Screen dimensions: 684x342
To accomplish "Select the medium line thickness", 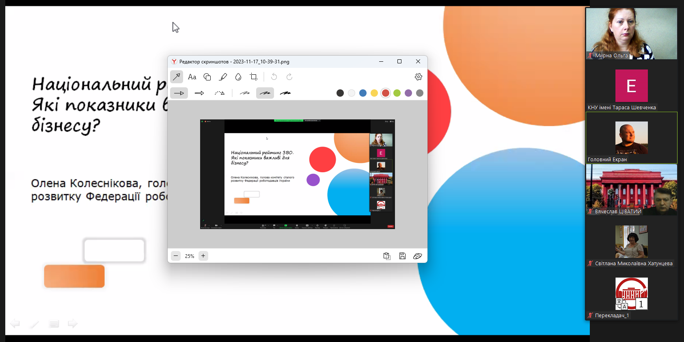I will (265, 93).
